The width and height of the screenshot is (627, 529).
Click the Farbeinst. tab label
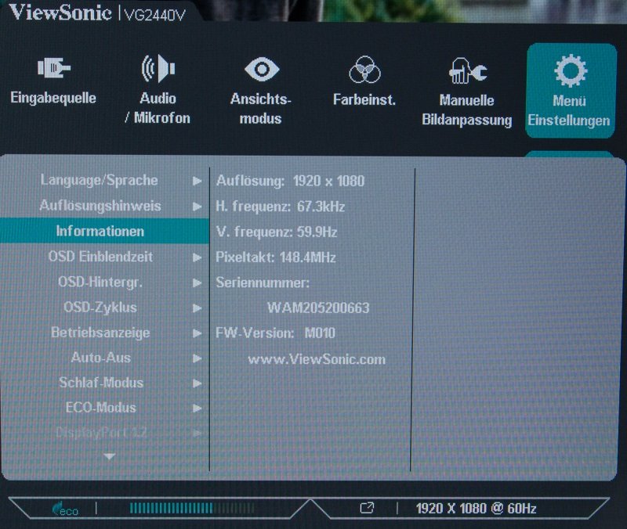pos(364,99)
